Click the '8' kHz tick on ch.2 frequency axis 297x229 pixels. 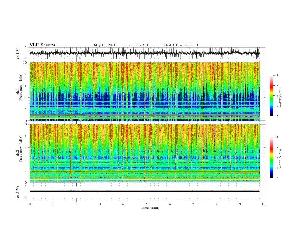26,136
